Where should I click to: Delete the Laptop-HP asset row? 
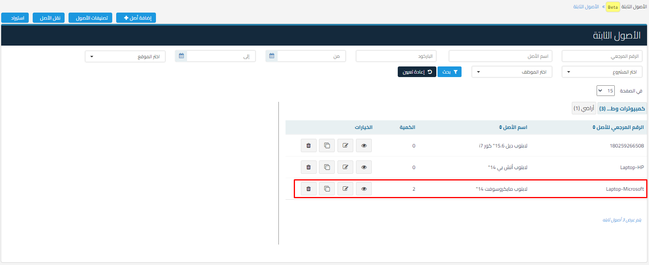(308, 167)
